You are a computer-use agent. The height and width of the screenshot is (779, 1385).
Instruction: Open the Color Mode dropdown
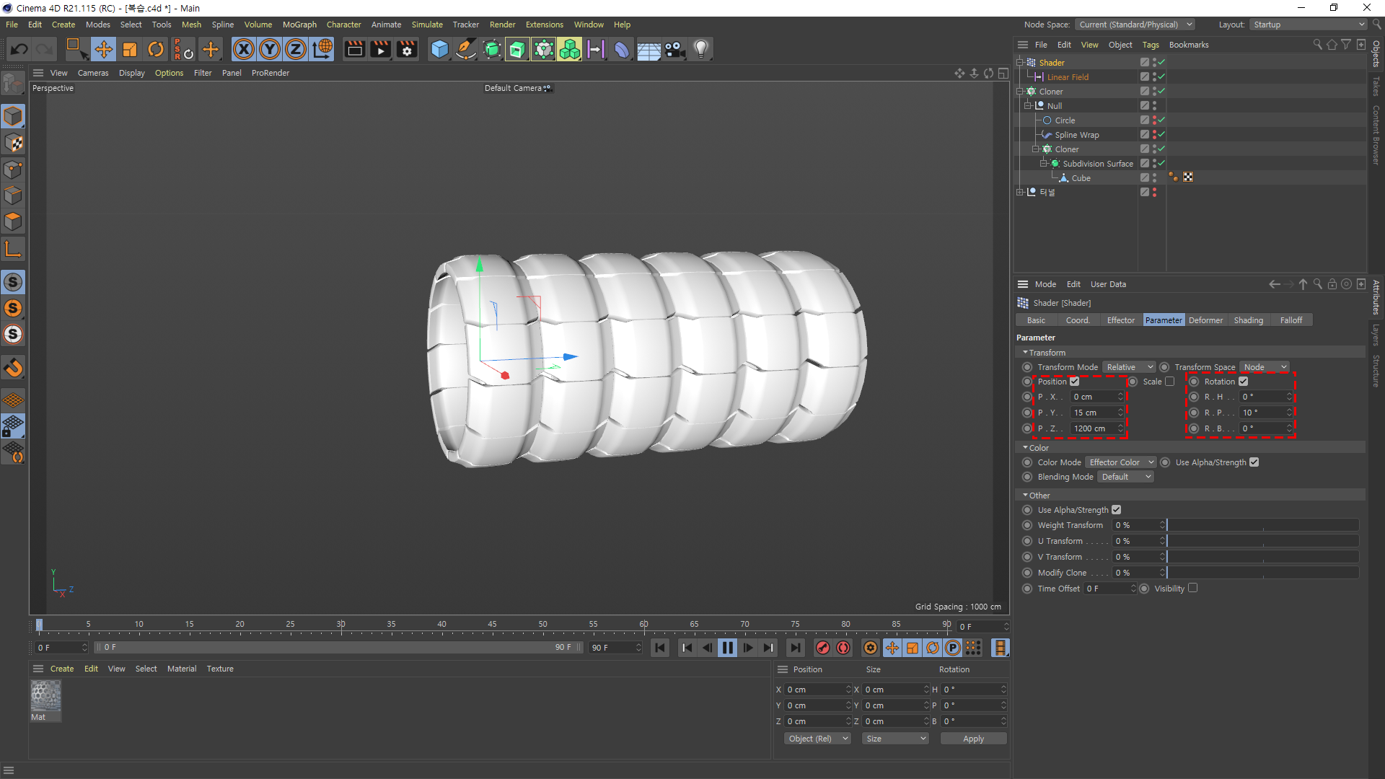1120,462
